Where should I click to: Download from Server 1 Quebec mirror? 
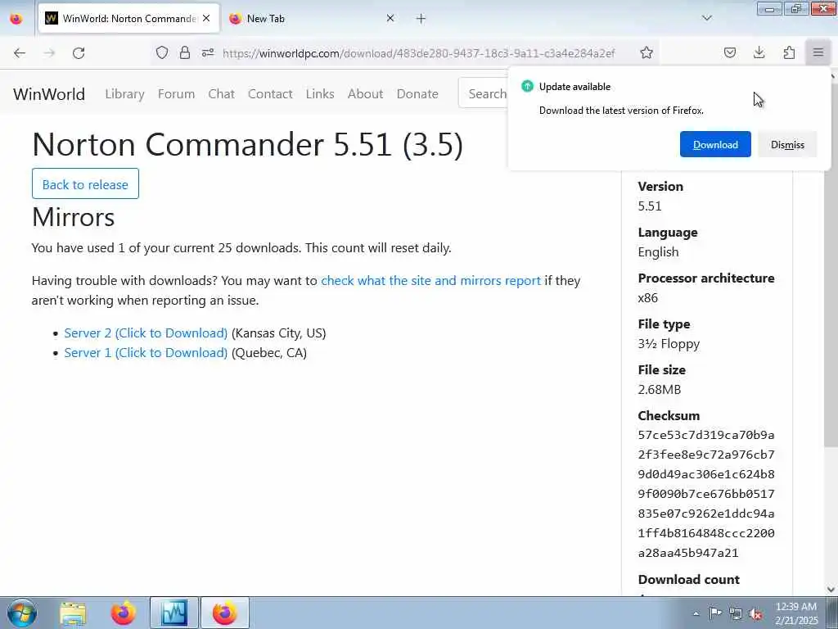tap(146, 353)
